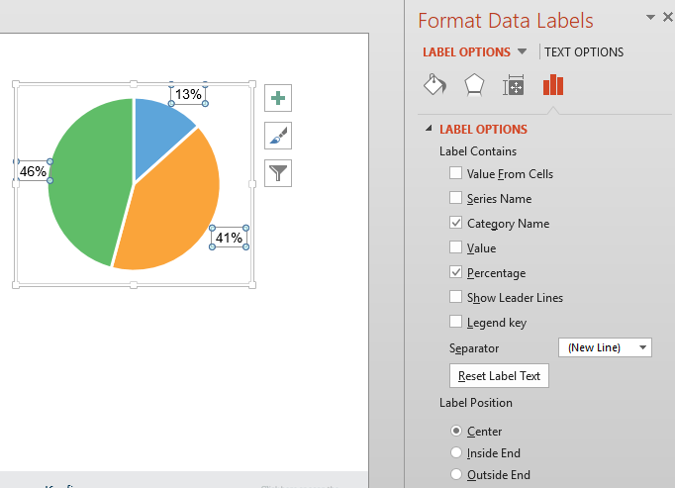Uncheck the Percentage checkbox

tap(455, 272)
